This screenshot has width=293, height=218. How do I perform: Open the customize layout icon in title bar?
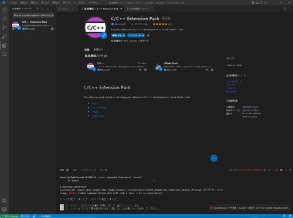pyautogui.click(x=266, y=3)
